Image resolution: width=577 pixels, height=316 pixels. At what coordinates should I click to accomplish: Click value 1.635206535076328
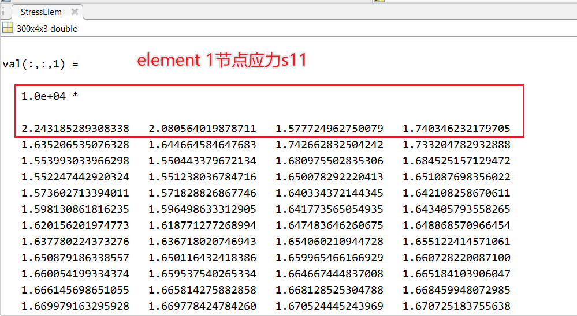tap(76, 144)
